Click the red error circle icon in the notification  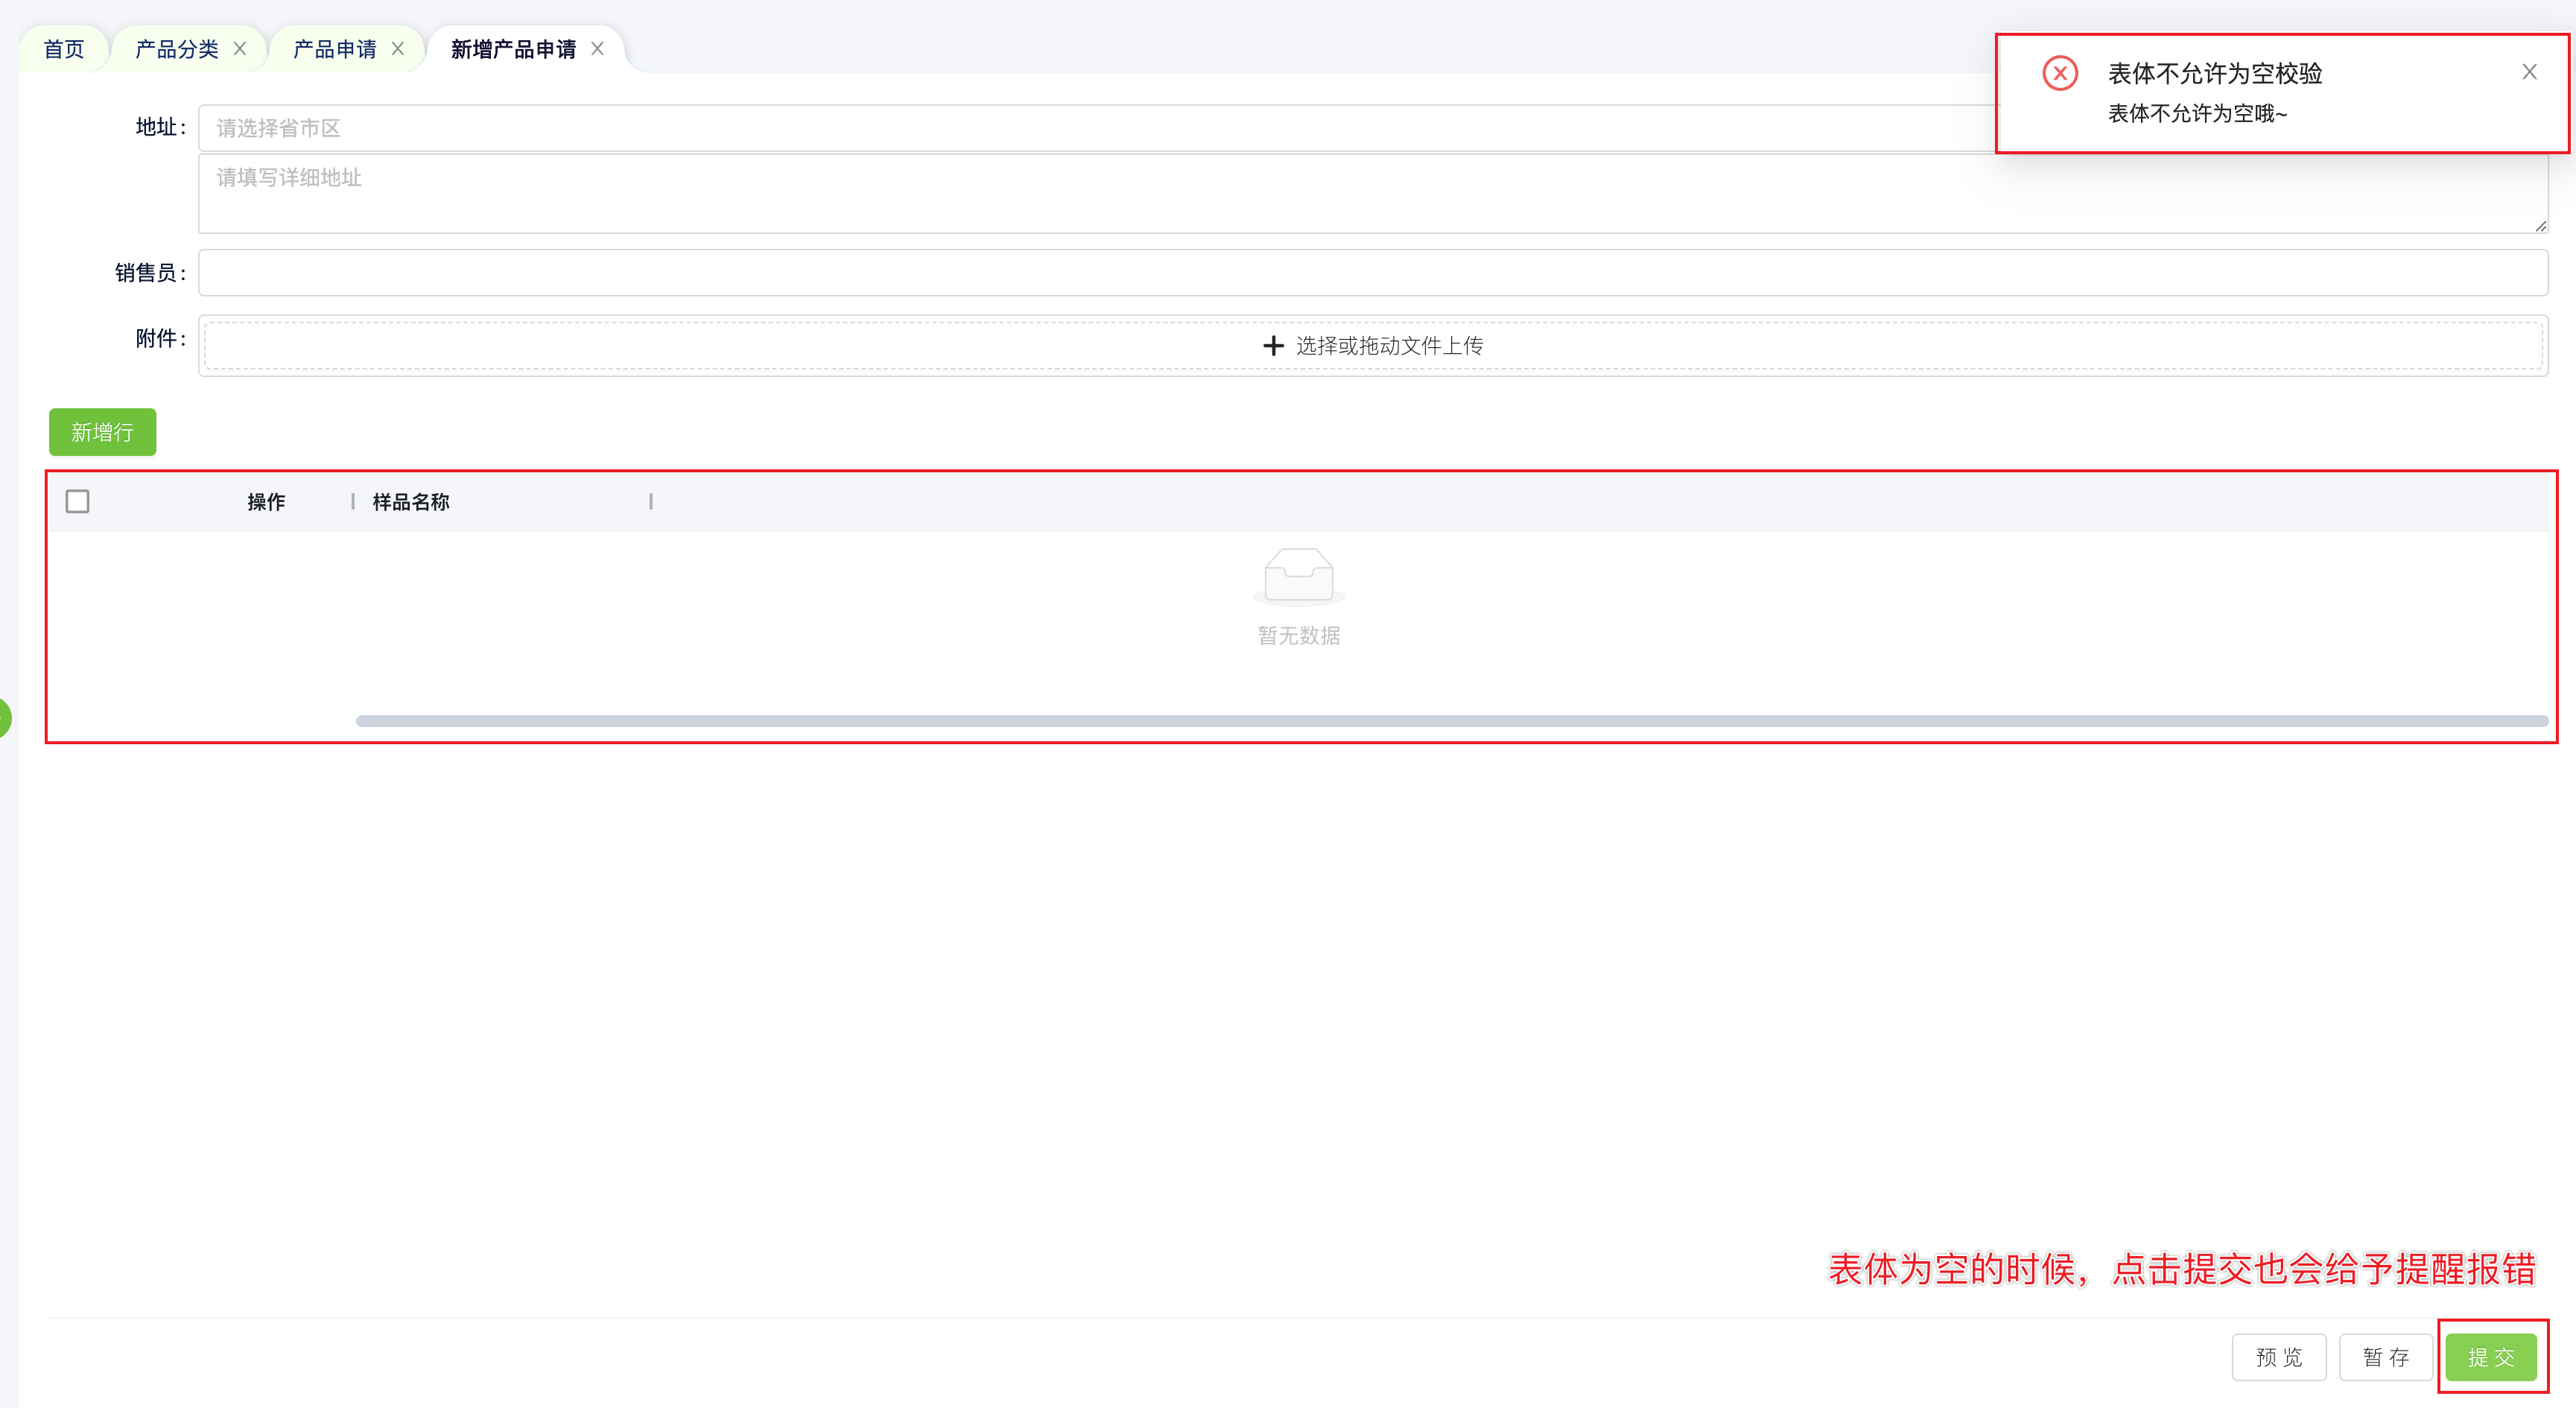(x=2060, y=73)
